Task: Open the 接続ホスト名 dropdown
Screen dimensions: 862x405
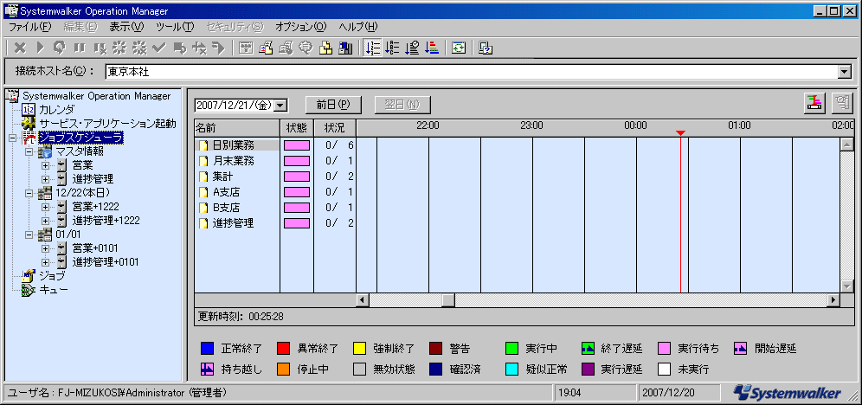Action: pyautogui.click(x=844, y=72)
